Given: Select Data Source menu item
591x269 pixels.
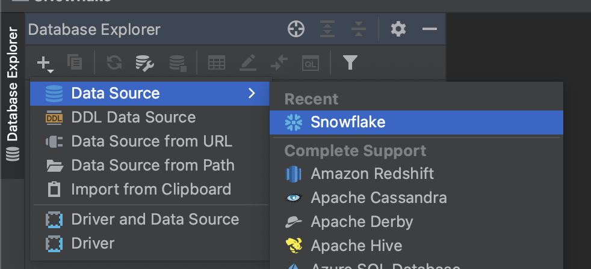Looking at the screenshot, I should tap(150, 93).
